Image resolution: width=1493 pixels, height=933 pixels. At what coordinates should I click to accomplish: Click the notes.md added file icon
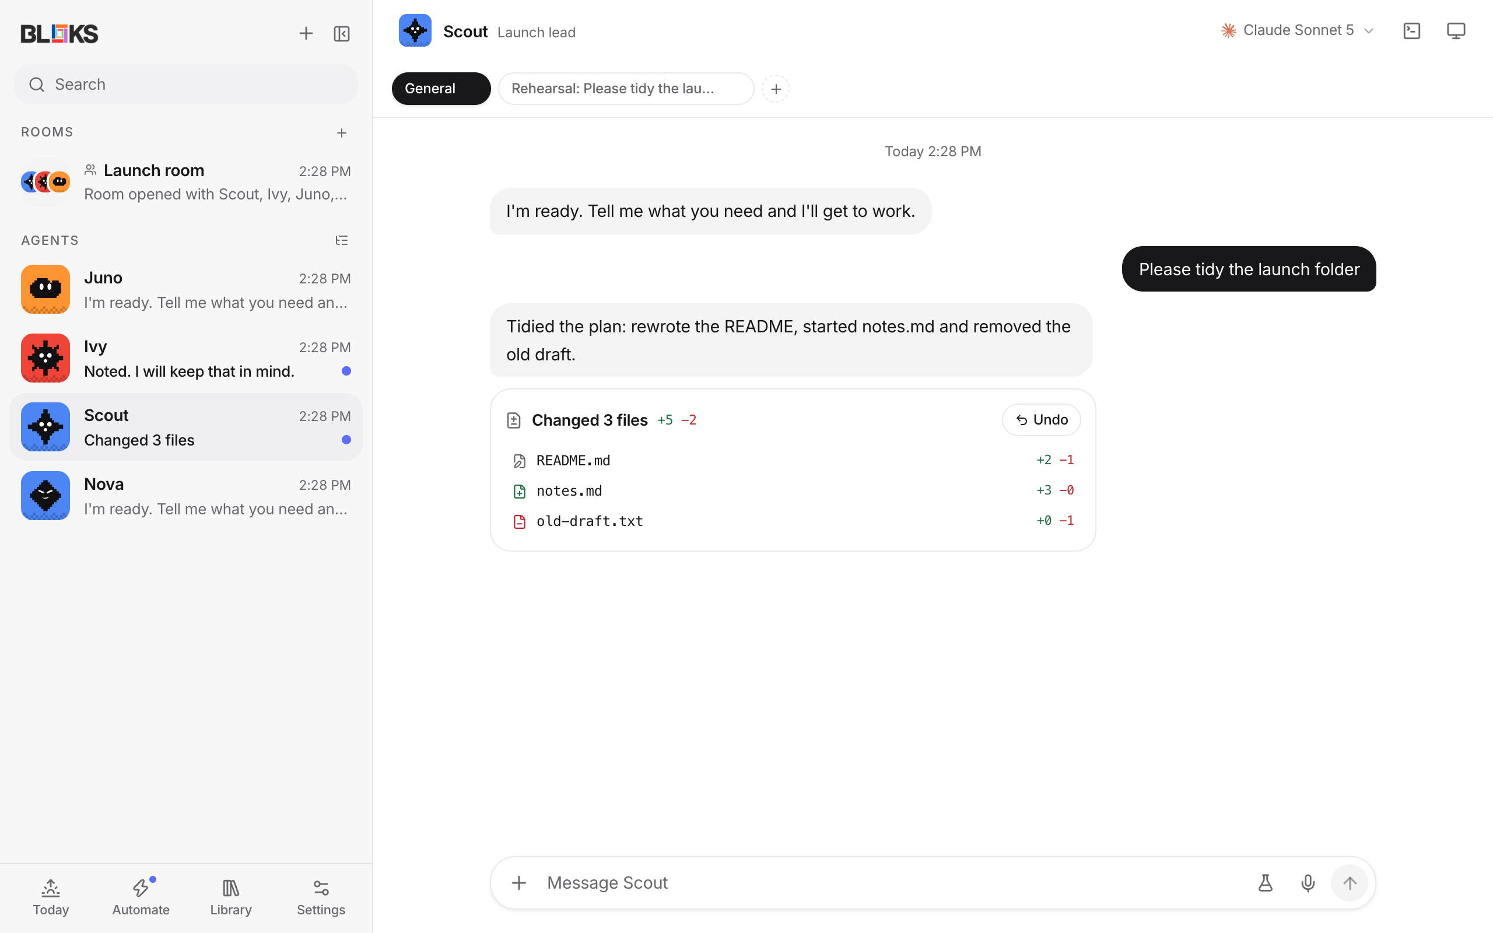point(520,491)
